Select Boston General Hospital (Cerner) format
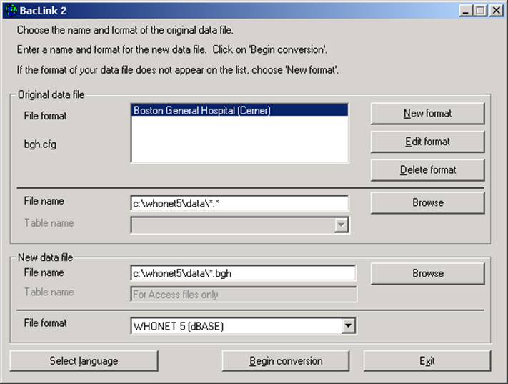 pos(239,110)
